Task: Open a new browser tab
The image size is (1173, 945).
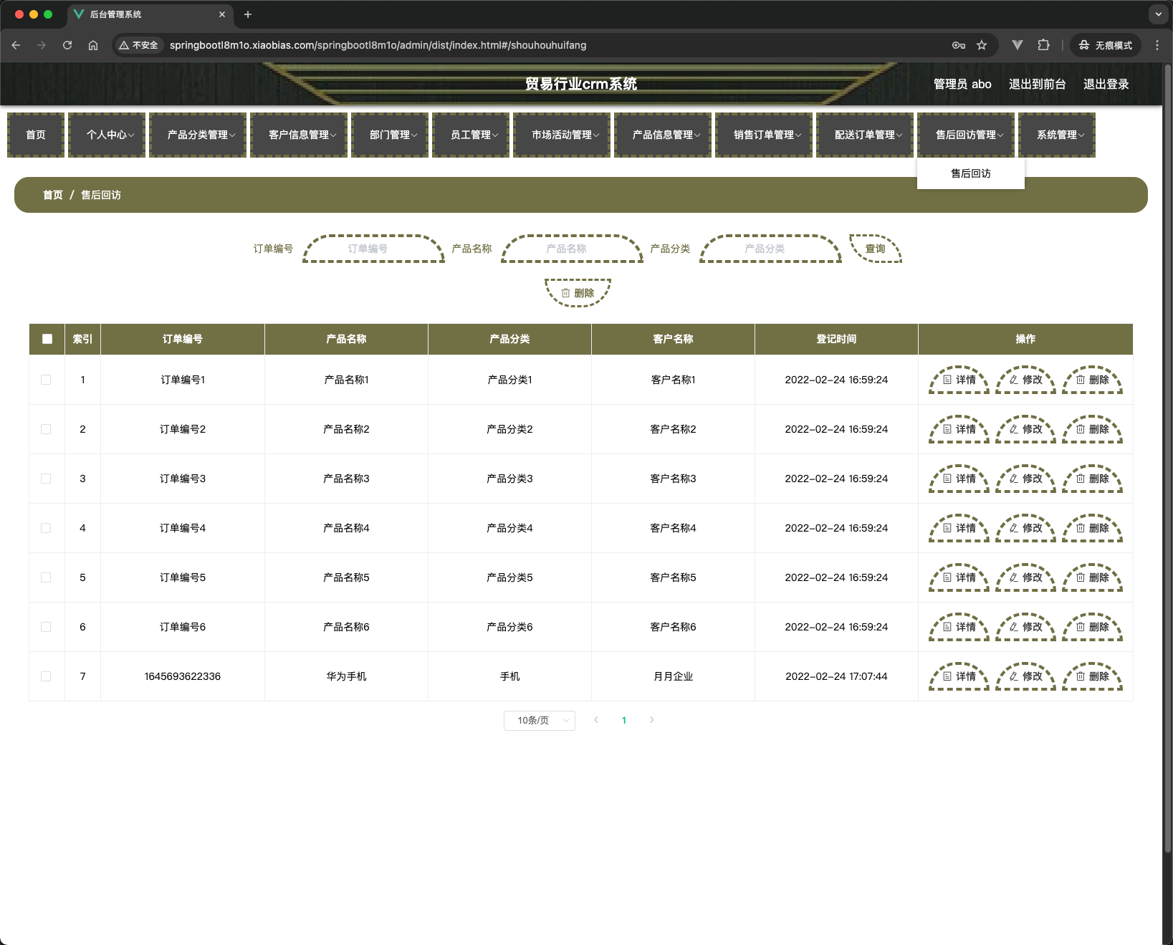Action: tap(248, 14)
